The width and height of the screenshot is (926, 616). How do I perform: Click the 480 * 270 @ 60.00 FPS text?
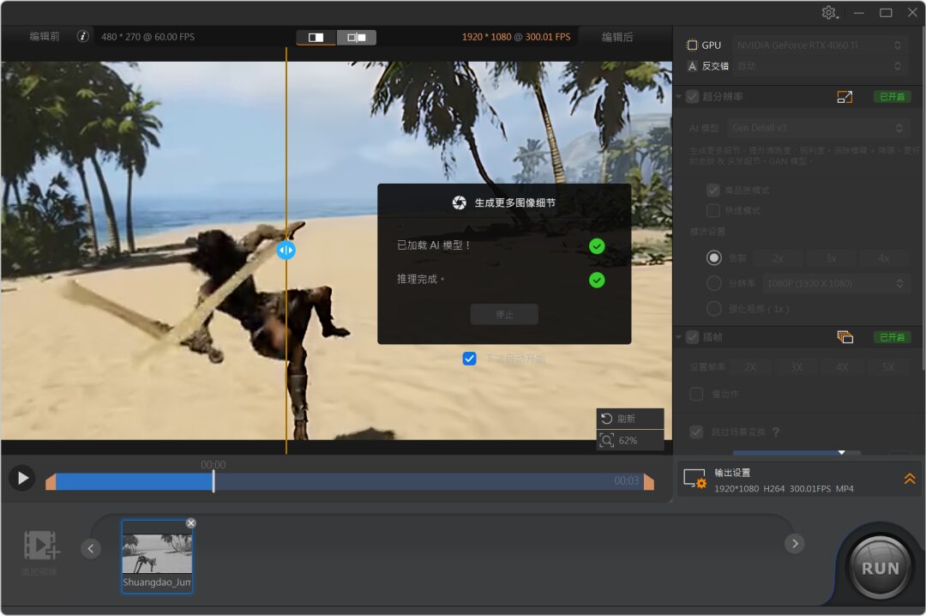click(147, 37)
